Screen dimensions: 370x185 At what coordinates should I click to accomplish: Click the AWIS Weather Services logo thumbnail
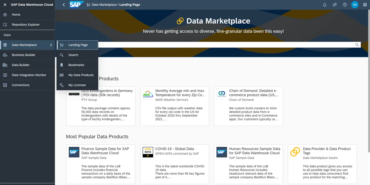point(148,94)
